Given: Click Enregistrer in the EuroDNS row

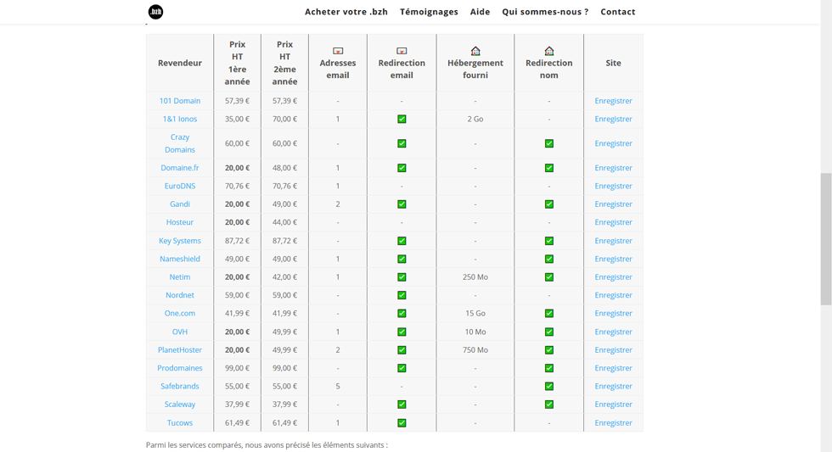Looking at the screenshot, I should 613,186.
